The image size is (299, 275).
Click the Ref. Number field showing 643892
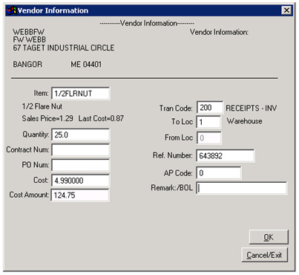click(226, 155)
